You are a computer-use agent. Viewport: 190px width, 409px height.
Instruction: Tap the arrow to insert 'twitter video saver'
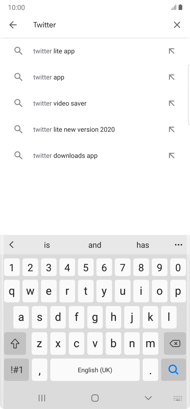(171, 103)
